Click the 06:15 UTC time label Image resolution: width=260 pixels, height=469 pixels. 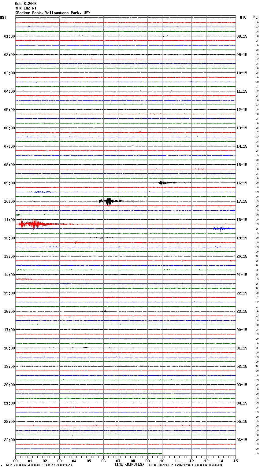pyautogui.click(x=242, y=440)
